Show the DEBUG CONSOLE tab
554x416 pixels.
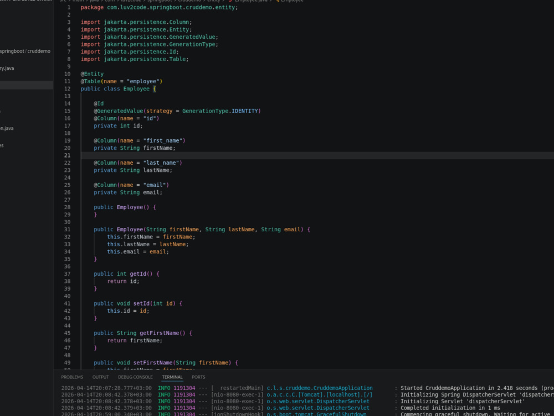click(135, 377)
